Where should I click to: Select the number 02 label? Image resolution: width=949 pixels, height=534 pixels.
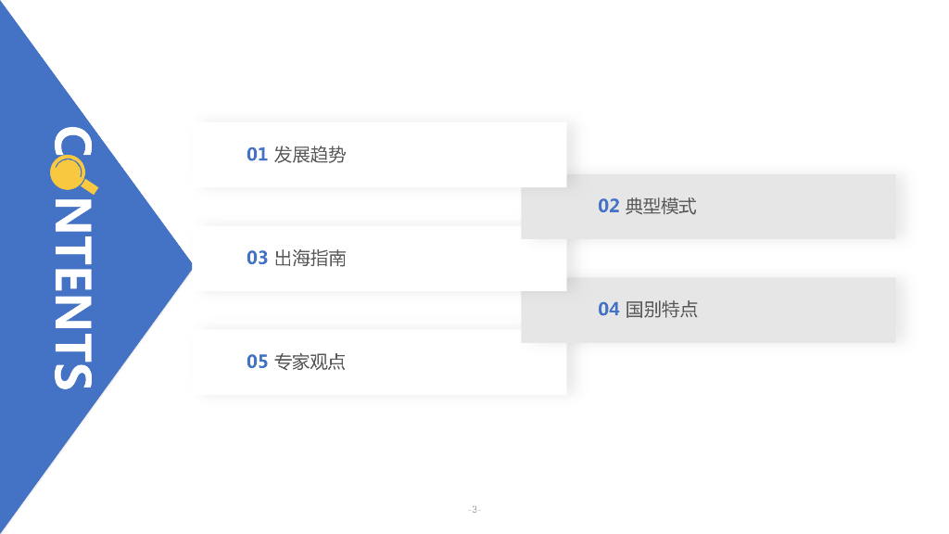coord(608,207)
